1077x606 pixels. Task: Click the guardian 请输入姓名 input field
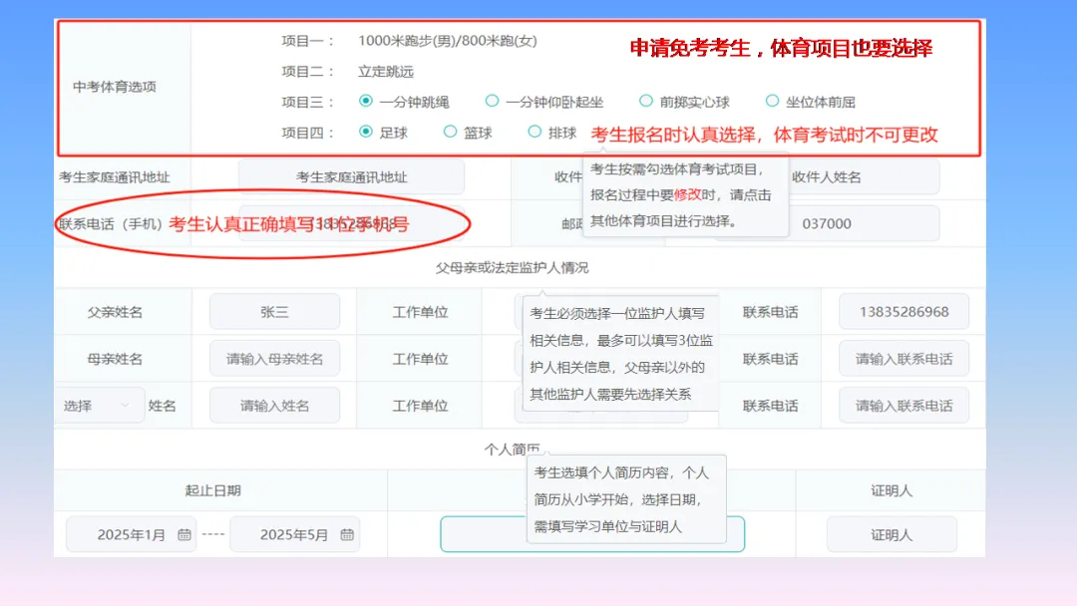pos(274,405)
